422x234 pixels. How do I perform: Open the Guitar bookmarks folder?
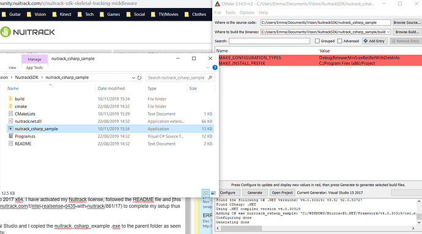click(11, 14)
